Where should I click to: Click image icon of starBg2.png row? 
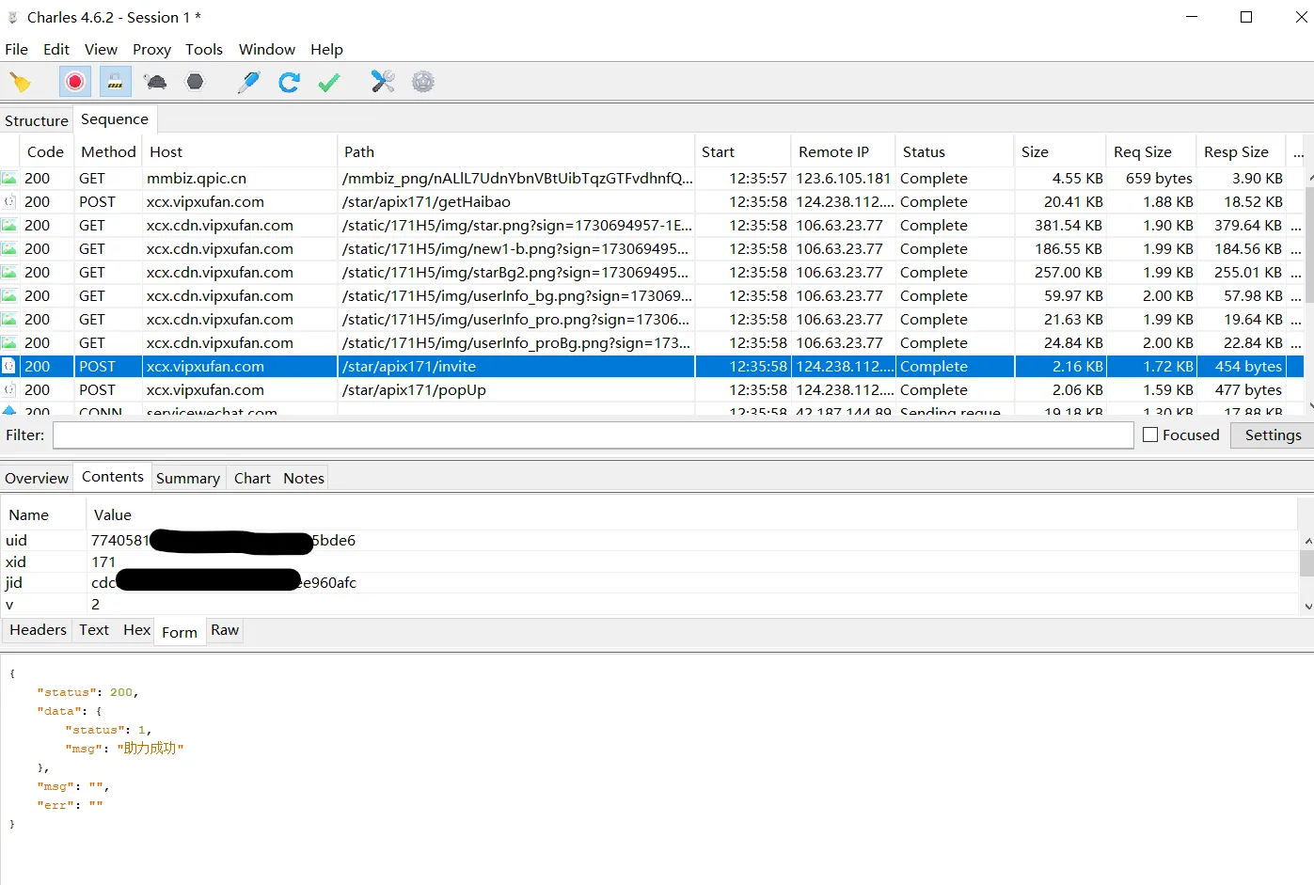tap(9, 272)
